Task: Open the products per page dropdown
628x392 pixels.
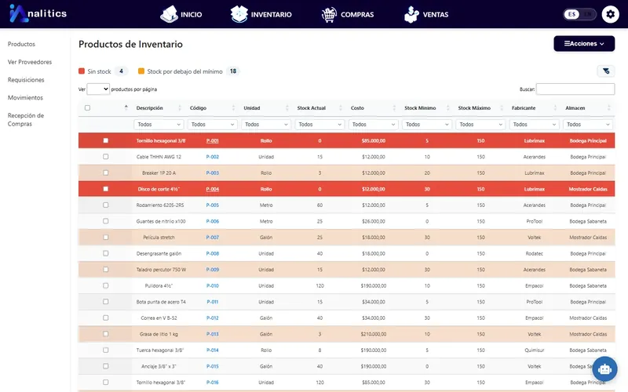Action: [x=98, y=89]
